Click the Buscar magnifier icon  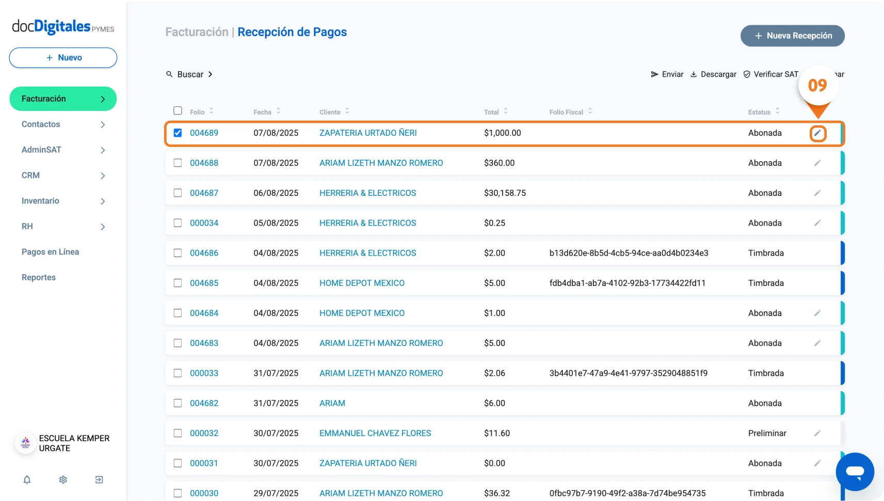click(169, 74)
